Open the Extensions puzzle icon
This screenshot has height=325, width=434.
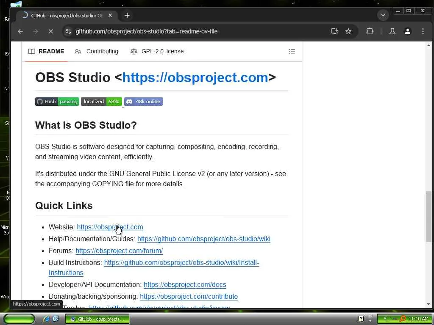(370, 31)
